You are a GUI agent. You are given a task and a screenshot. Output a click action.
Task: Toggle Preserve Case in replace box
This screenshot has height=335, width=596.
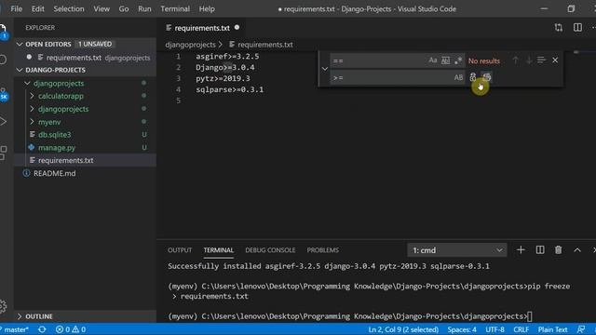pos(458,77)
